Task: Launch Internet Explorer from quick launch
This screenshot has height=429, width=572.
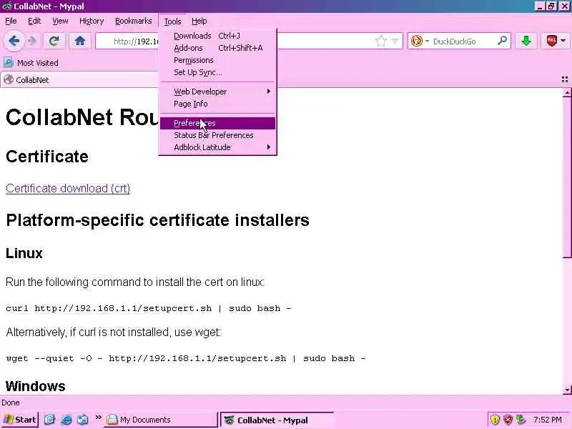Action: 66,420
